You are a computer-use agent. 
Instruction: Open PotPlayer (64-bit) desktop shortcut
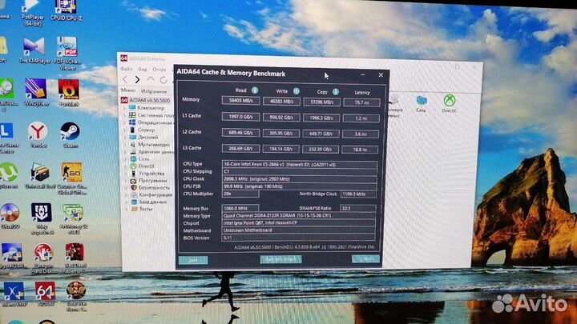click(x=32, y=13)
